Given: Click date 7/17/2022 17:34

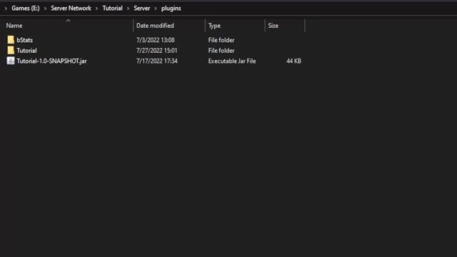Looking at the screenshot, I should [x=157, y=61].
